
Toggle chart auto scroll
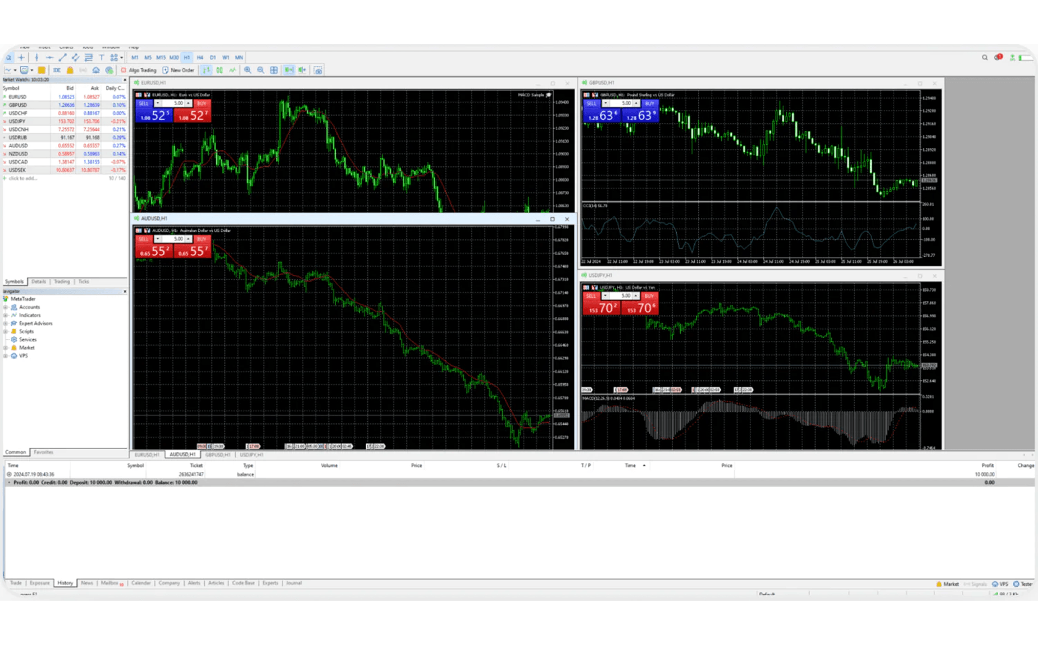click(289, 70)
